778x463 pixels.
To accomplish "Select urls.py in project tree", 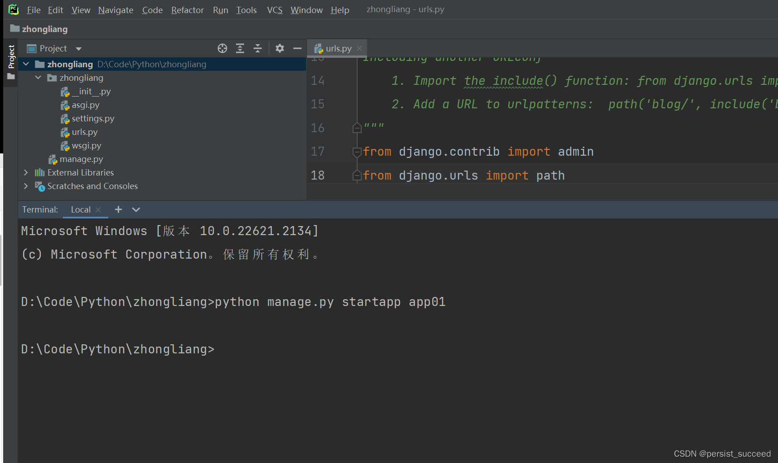I will coord(85,132).
